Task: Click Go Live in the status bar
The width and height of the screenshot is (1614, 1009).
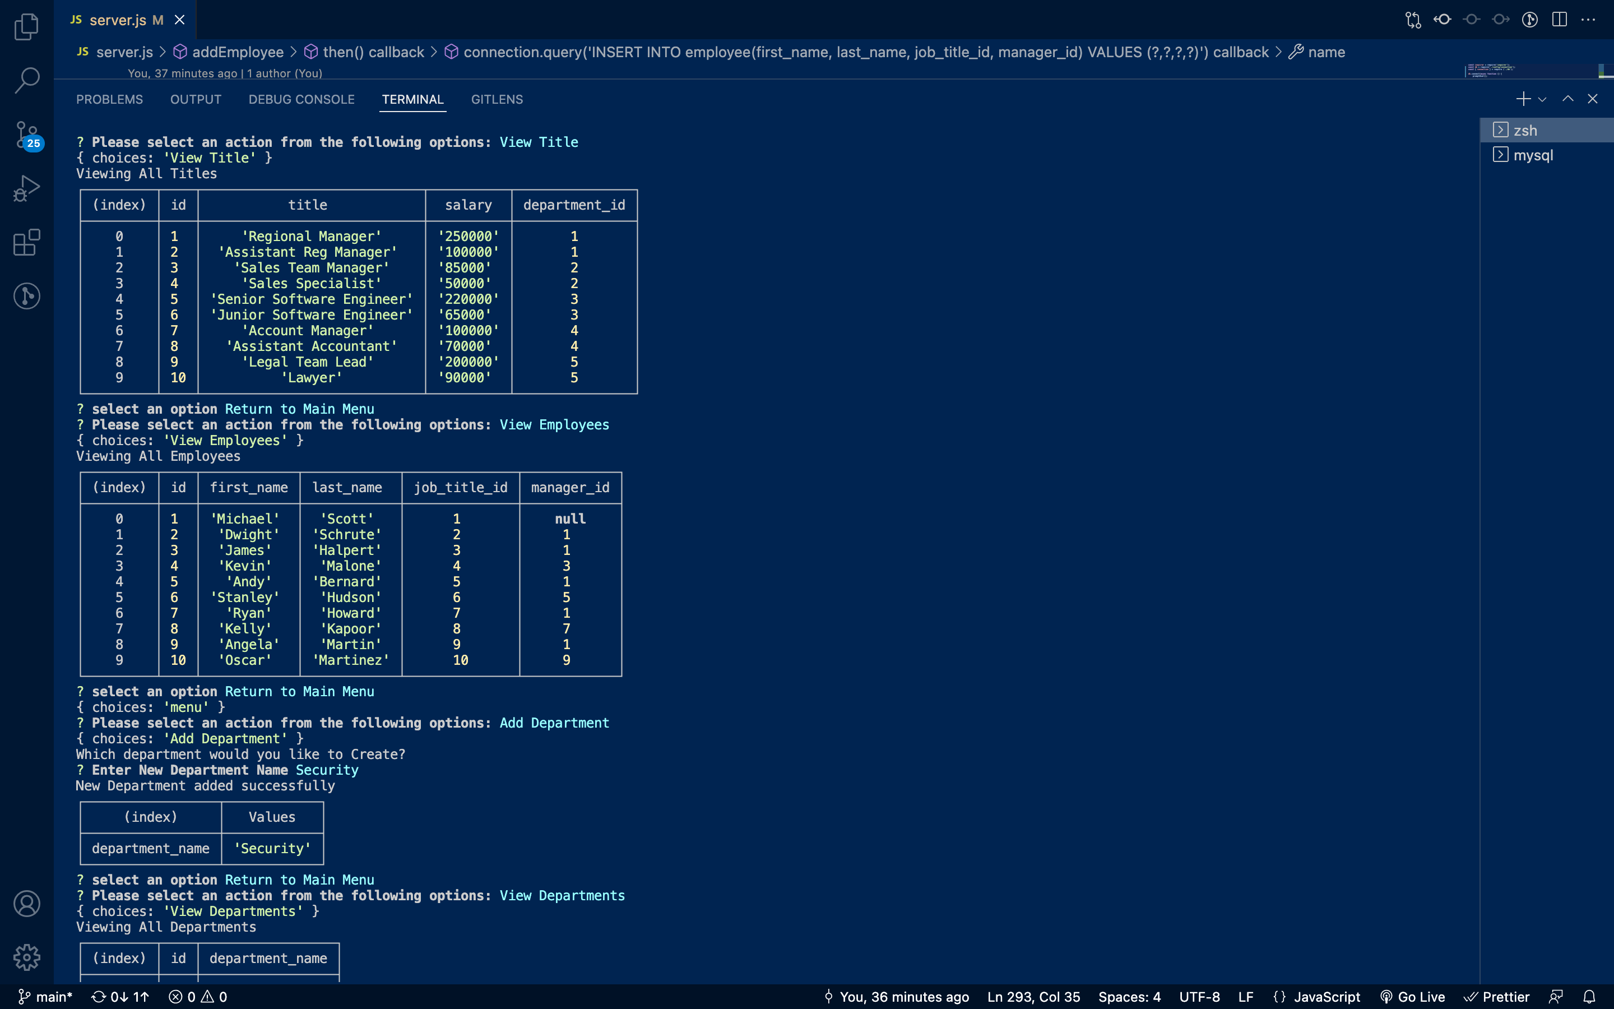Action: 1412,996
